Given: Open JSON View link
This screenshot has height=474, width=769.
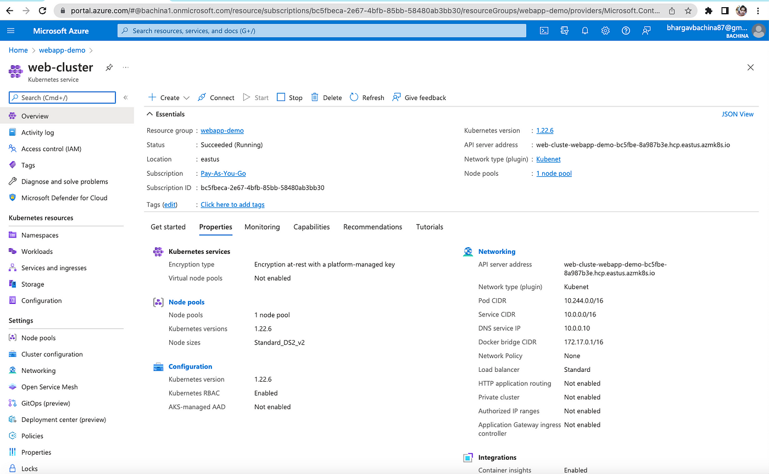Looking at the screenshot, I should [738, 114].
